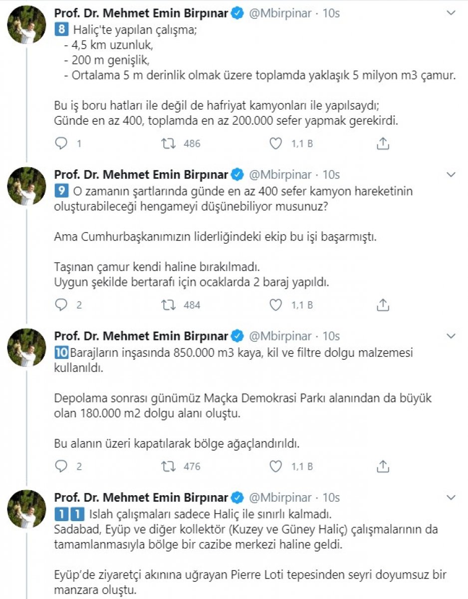The width and height of the screenshot is (468, 599).
Task: Open share options on tweet 10
Action: pos(383,466)
